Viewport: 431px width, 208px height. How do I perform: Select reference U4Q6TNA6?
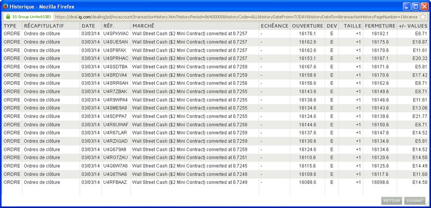click(x=115, y=174)
